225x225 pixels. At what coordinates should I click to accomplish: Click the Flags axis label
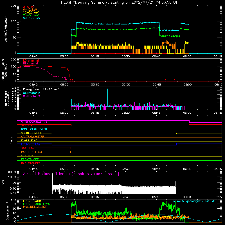tap(12, 140)
